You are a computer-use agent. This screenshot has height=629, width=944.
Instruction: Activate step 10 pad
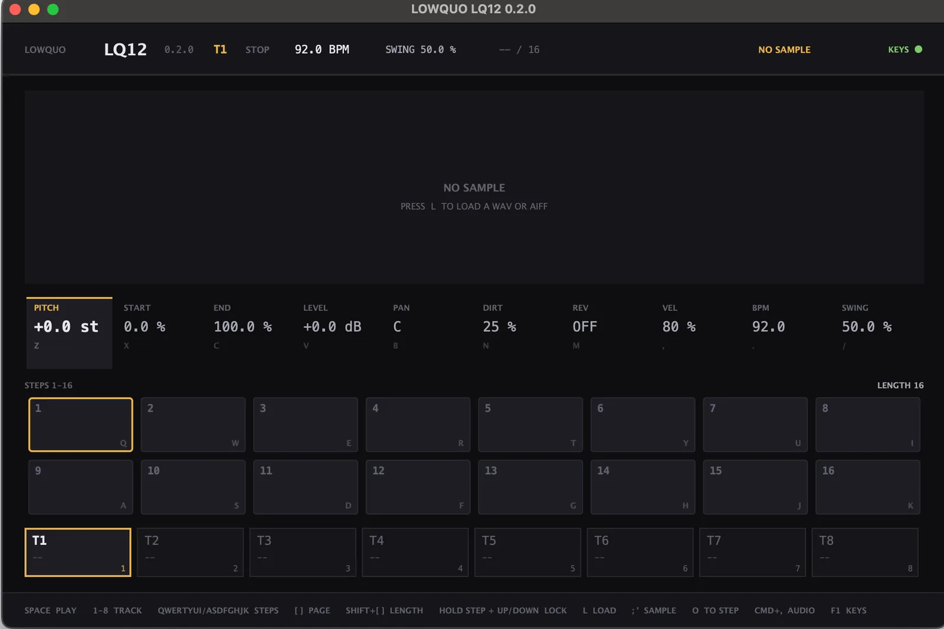coord(193,487)
